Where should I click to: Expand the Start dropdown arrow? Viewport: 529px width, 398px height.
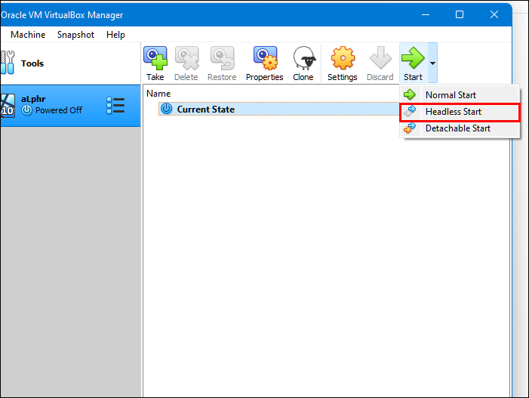(432, 63)
